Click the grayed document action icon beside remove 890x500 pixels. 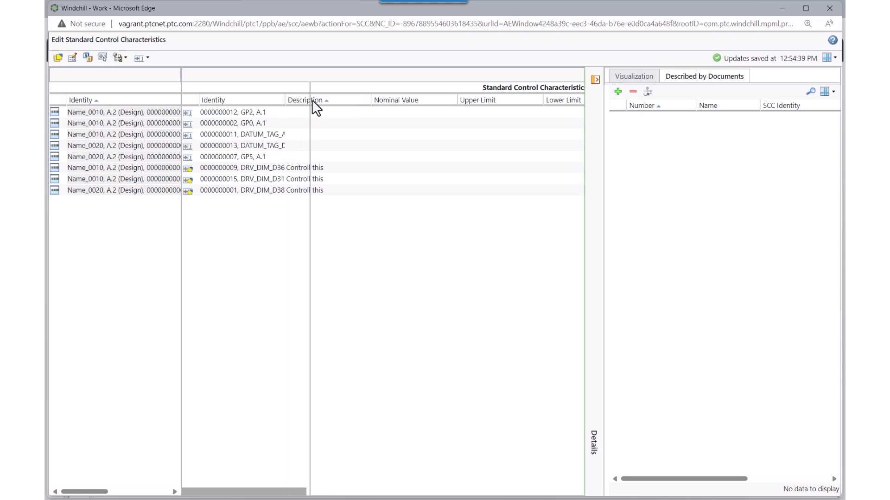(648, 92)
